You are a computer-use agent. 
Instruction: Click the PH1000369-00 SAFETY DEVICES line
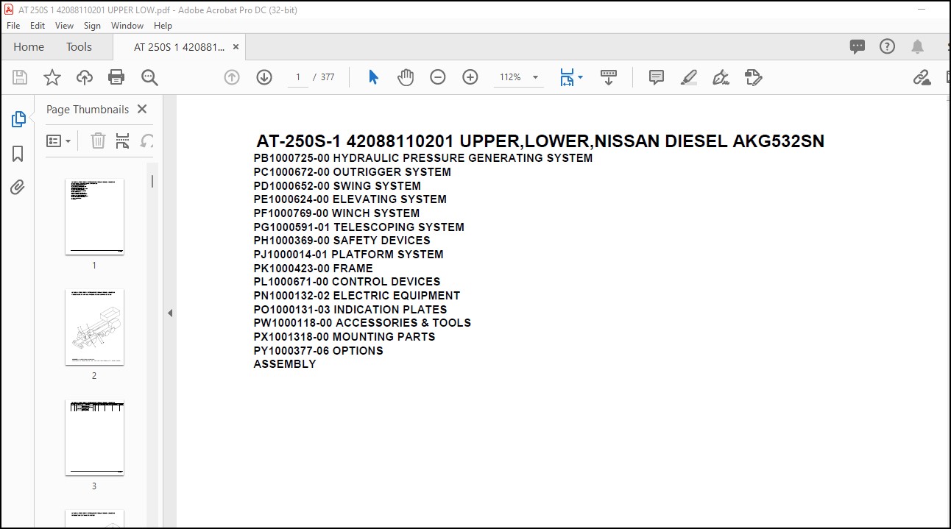click(x=342, y=241)
